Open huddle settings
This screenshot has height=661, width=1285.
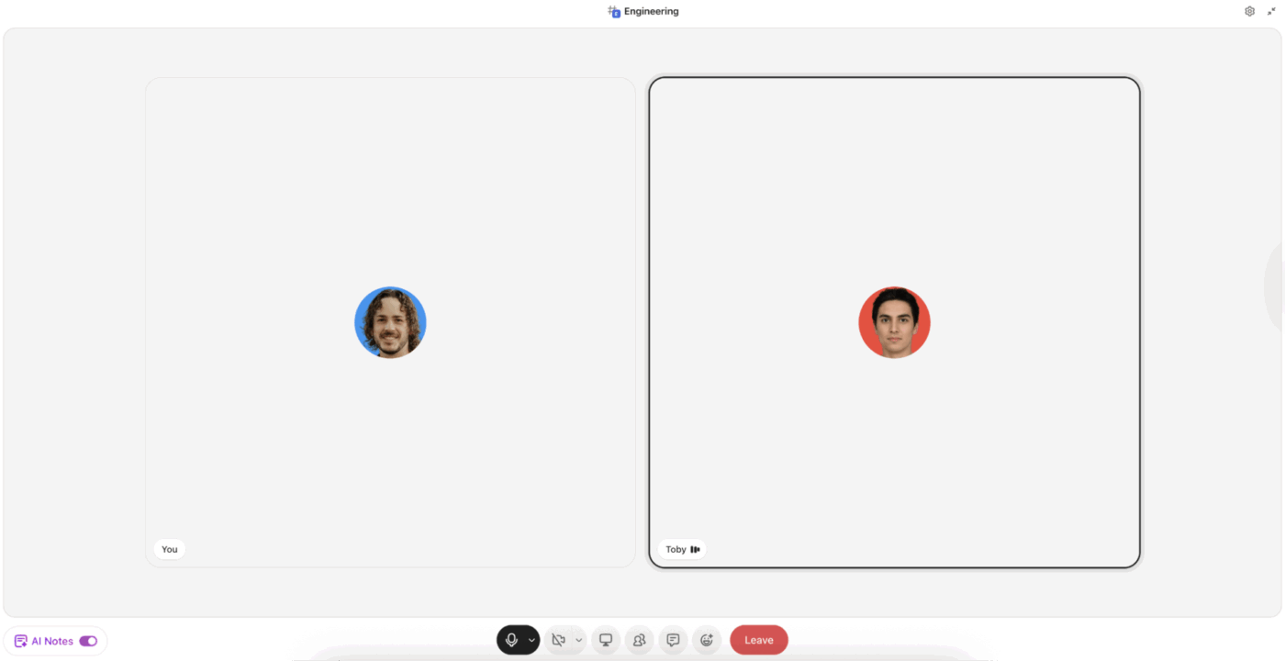pos(1249,10)
